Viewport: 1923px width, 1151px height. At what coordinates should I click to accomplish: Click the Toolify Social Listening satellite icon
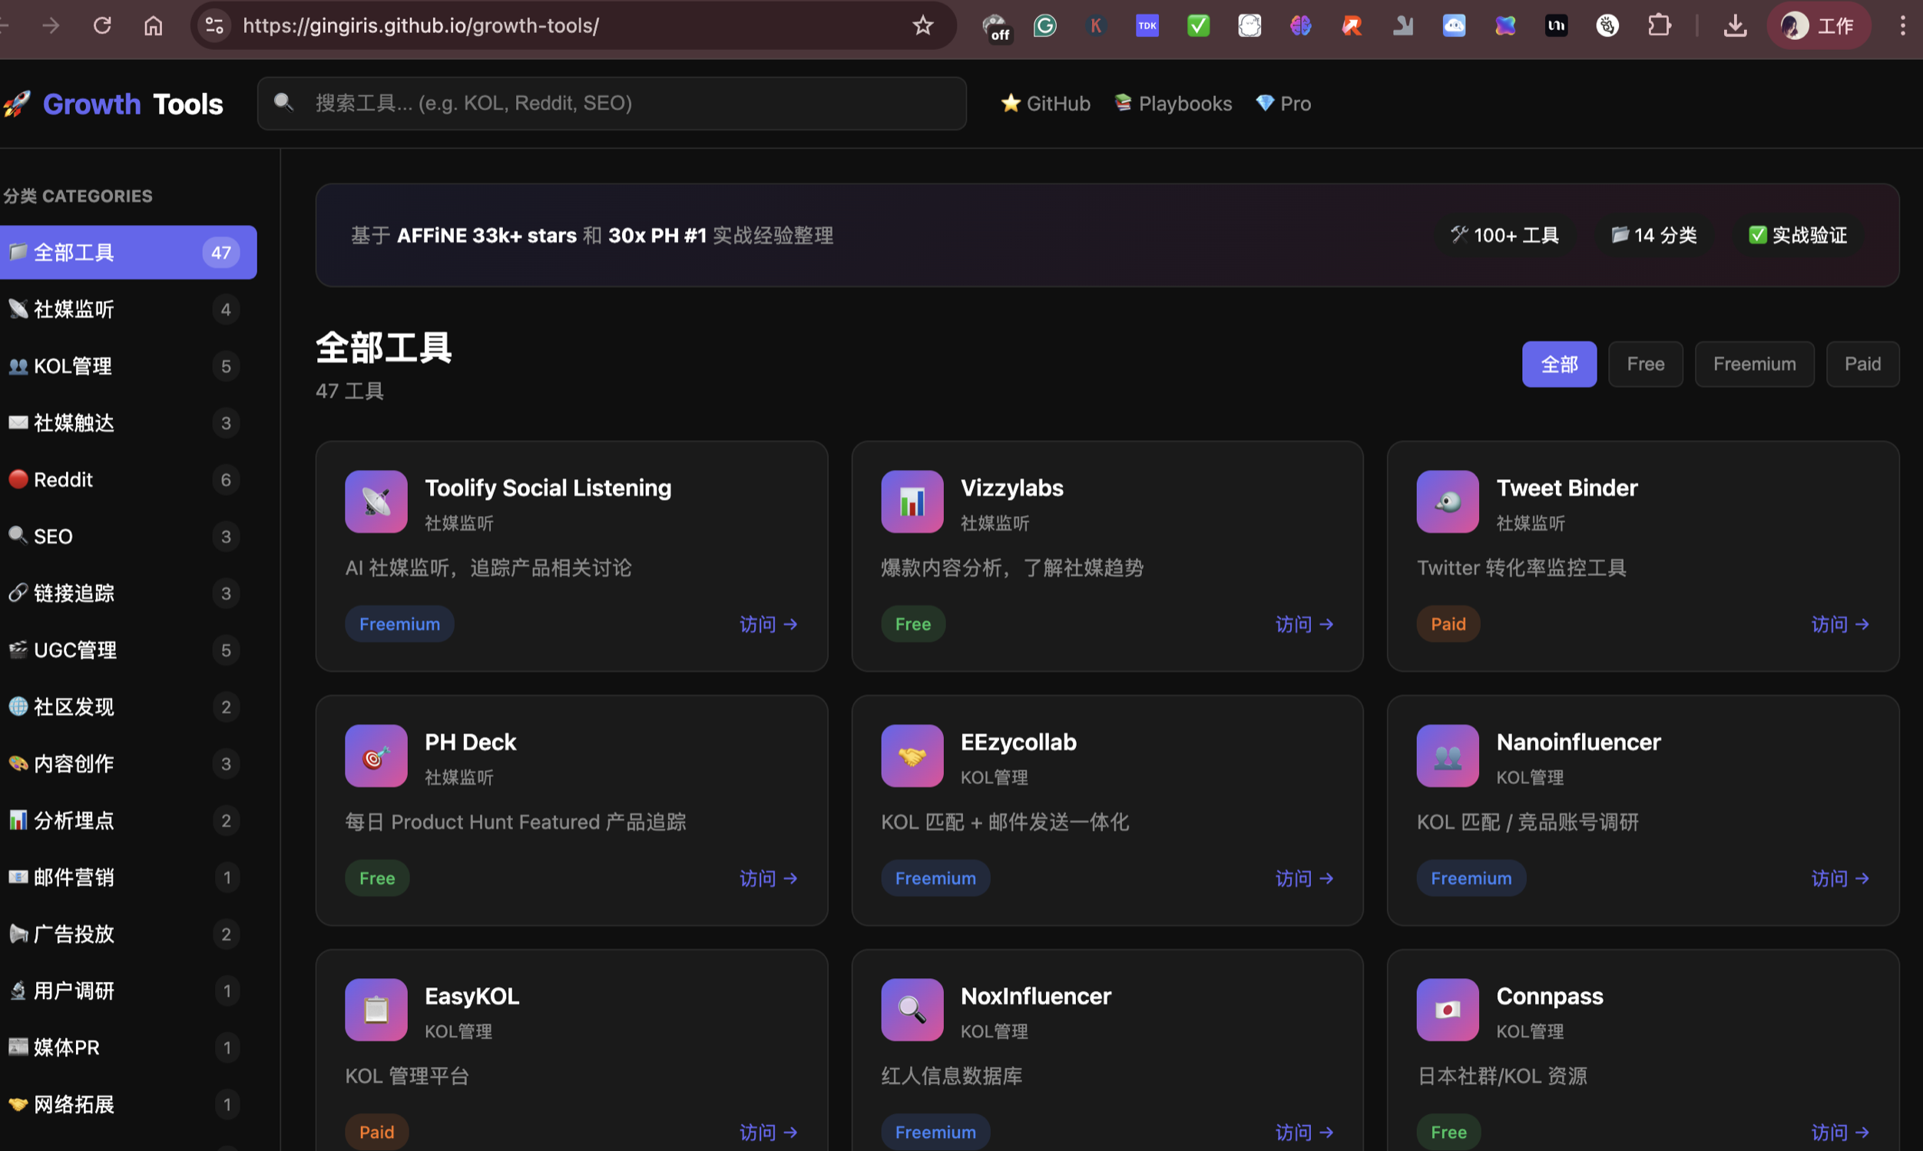click(376, 502)
